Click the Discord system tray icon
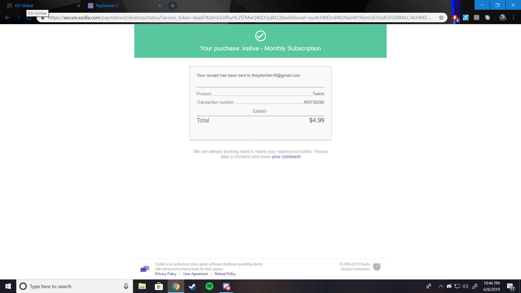 pyautogui.click(x=449, y=286)
